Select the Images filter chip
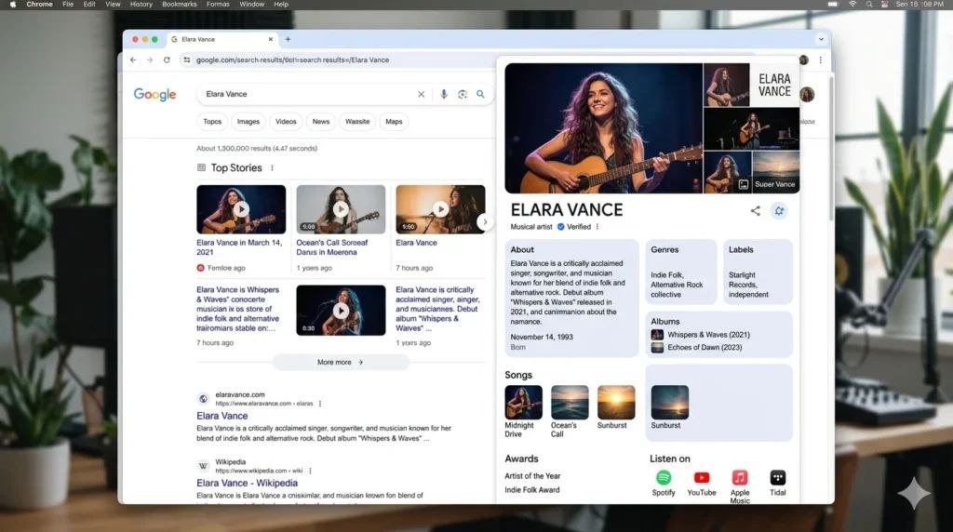Image resolution: width=953 pixels, height=532 pixels. click(248, 122)
